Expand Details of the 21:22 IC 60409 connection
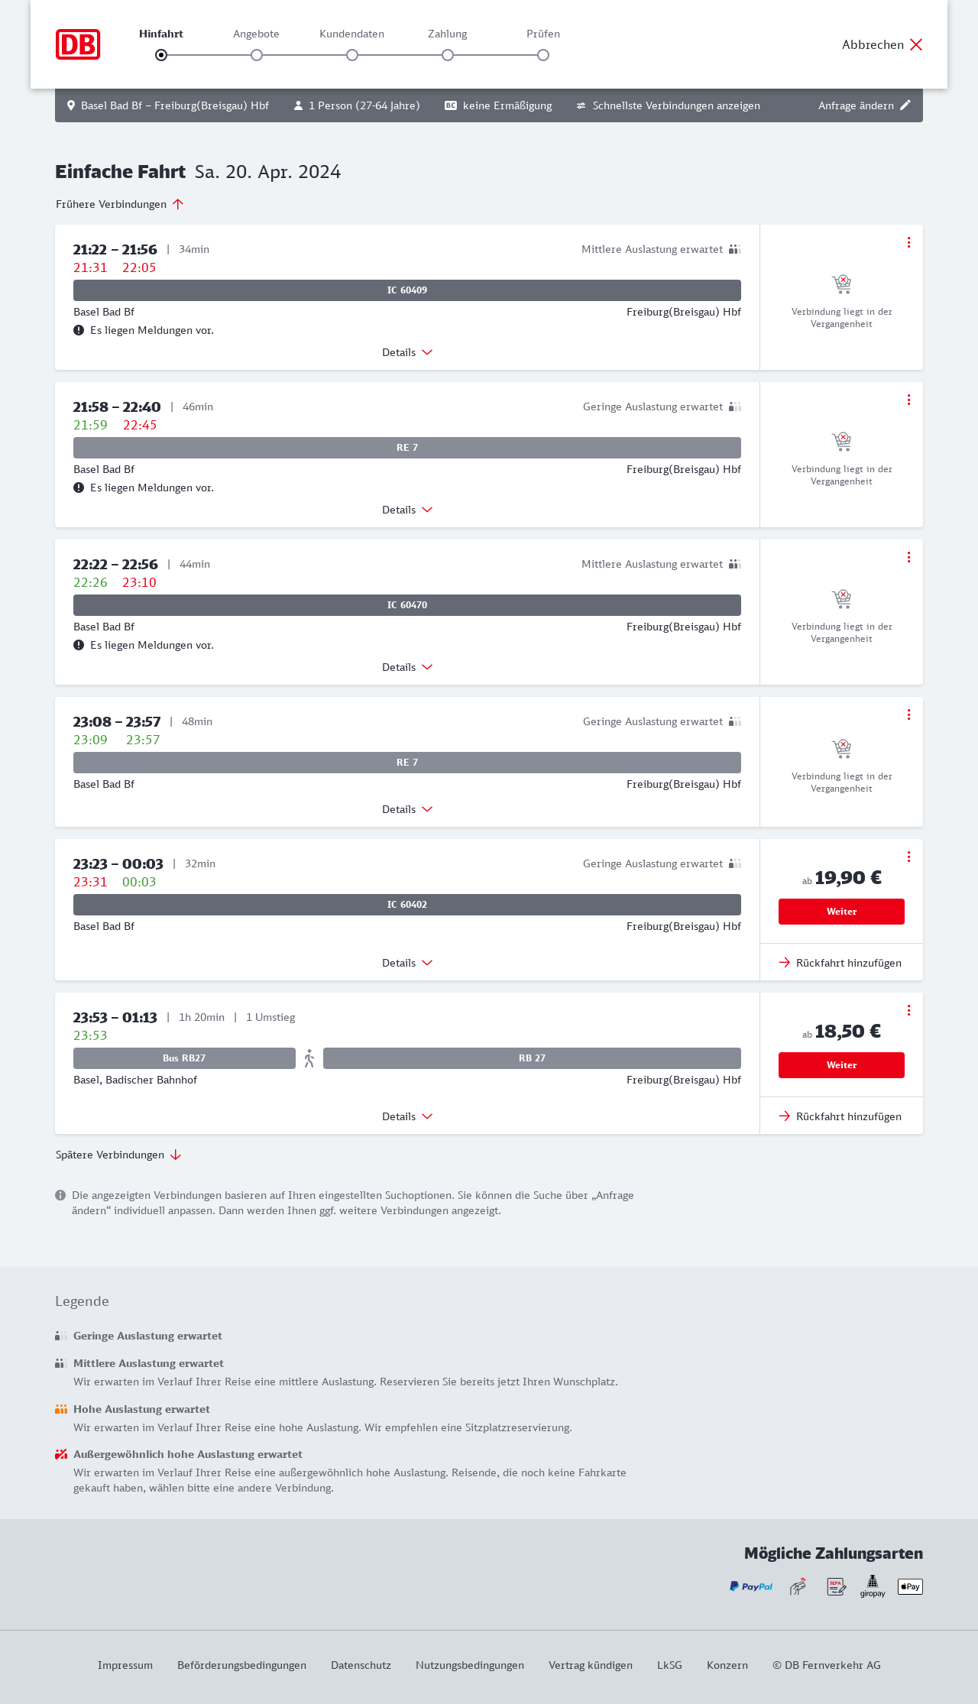 pyautogui.click(x=407, y=352)
